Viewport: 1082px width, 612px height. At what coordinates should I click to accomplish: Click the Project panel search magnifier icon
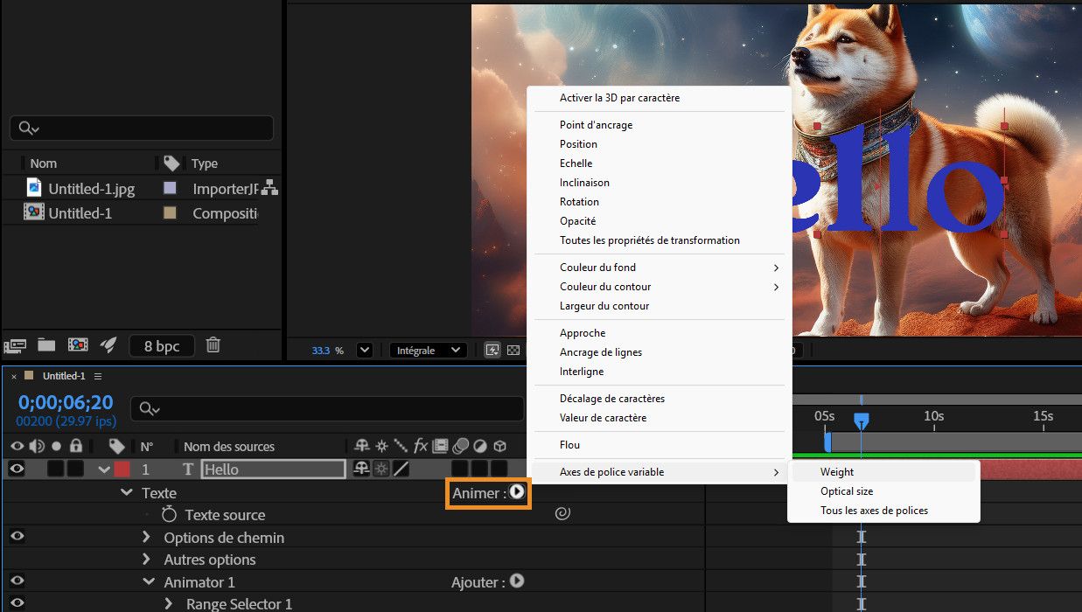28,129
